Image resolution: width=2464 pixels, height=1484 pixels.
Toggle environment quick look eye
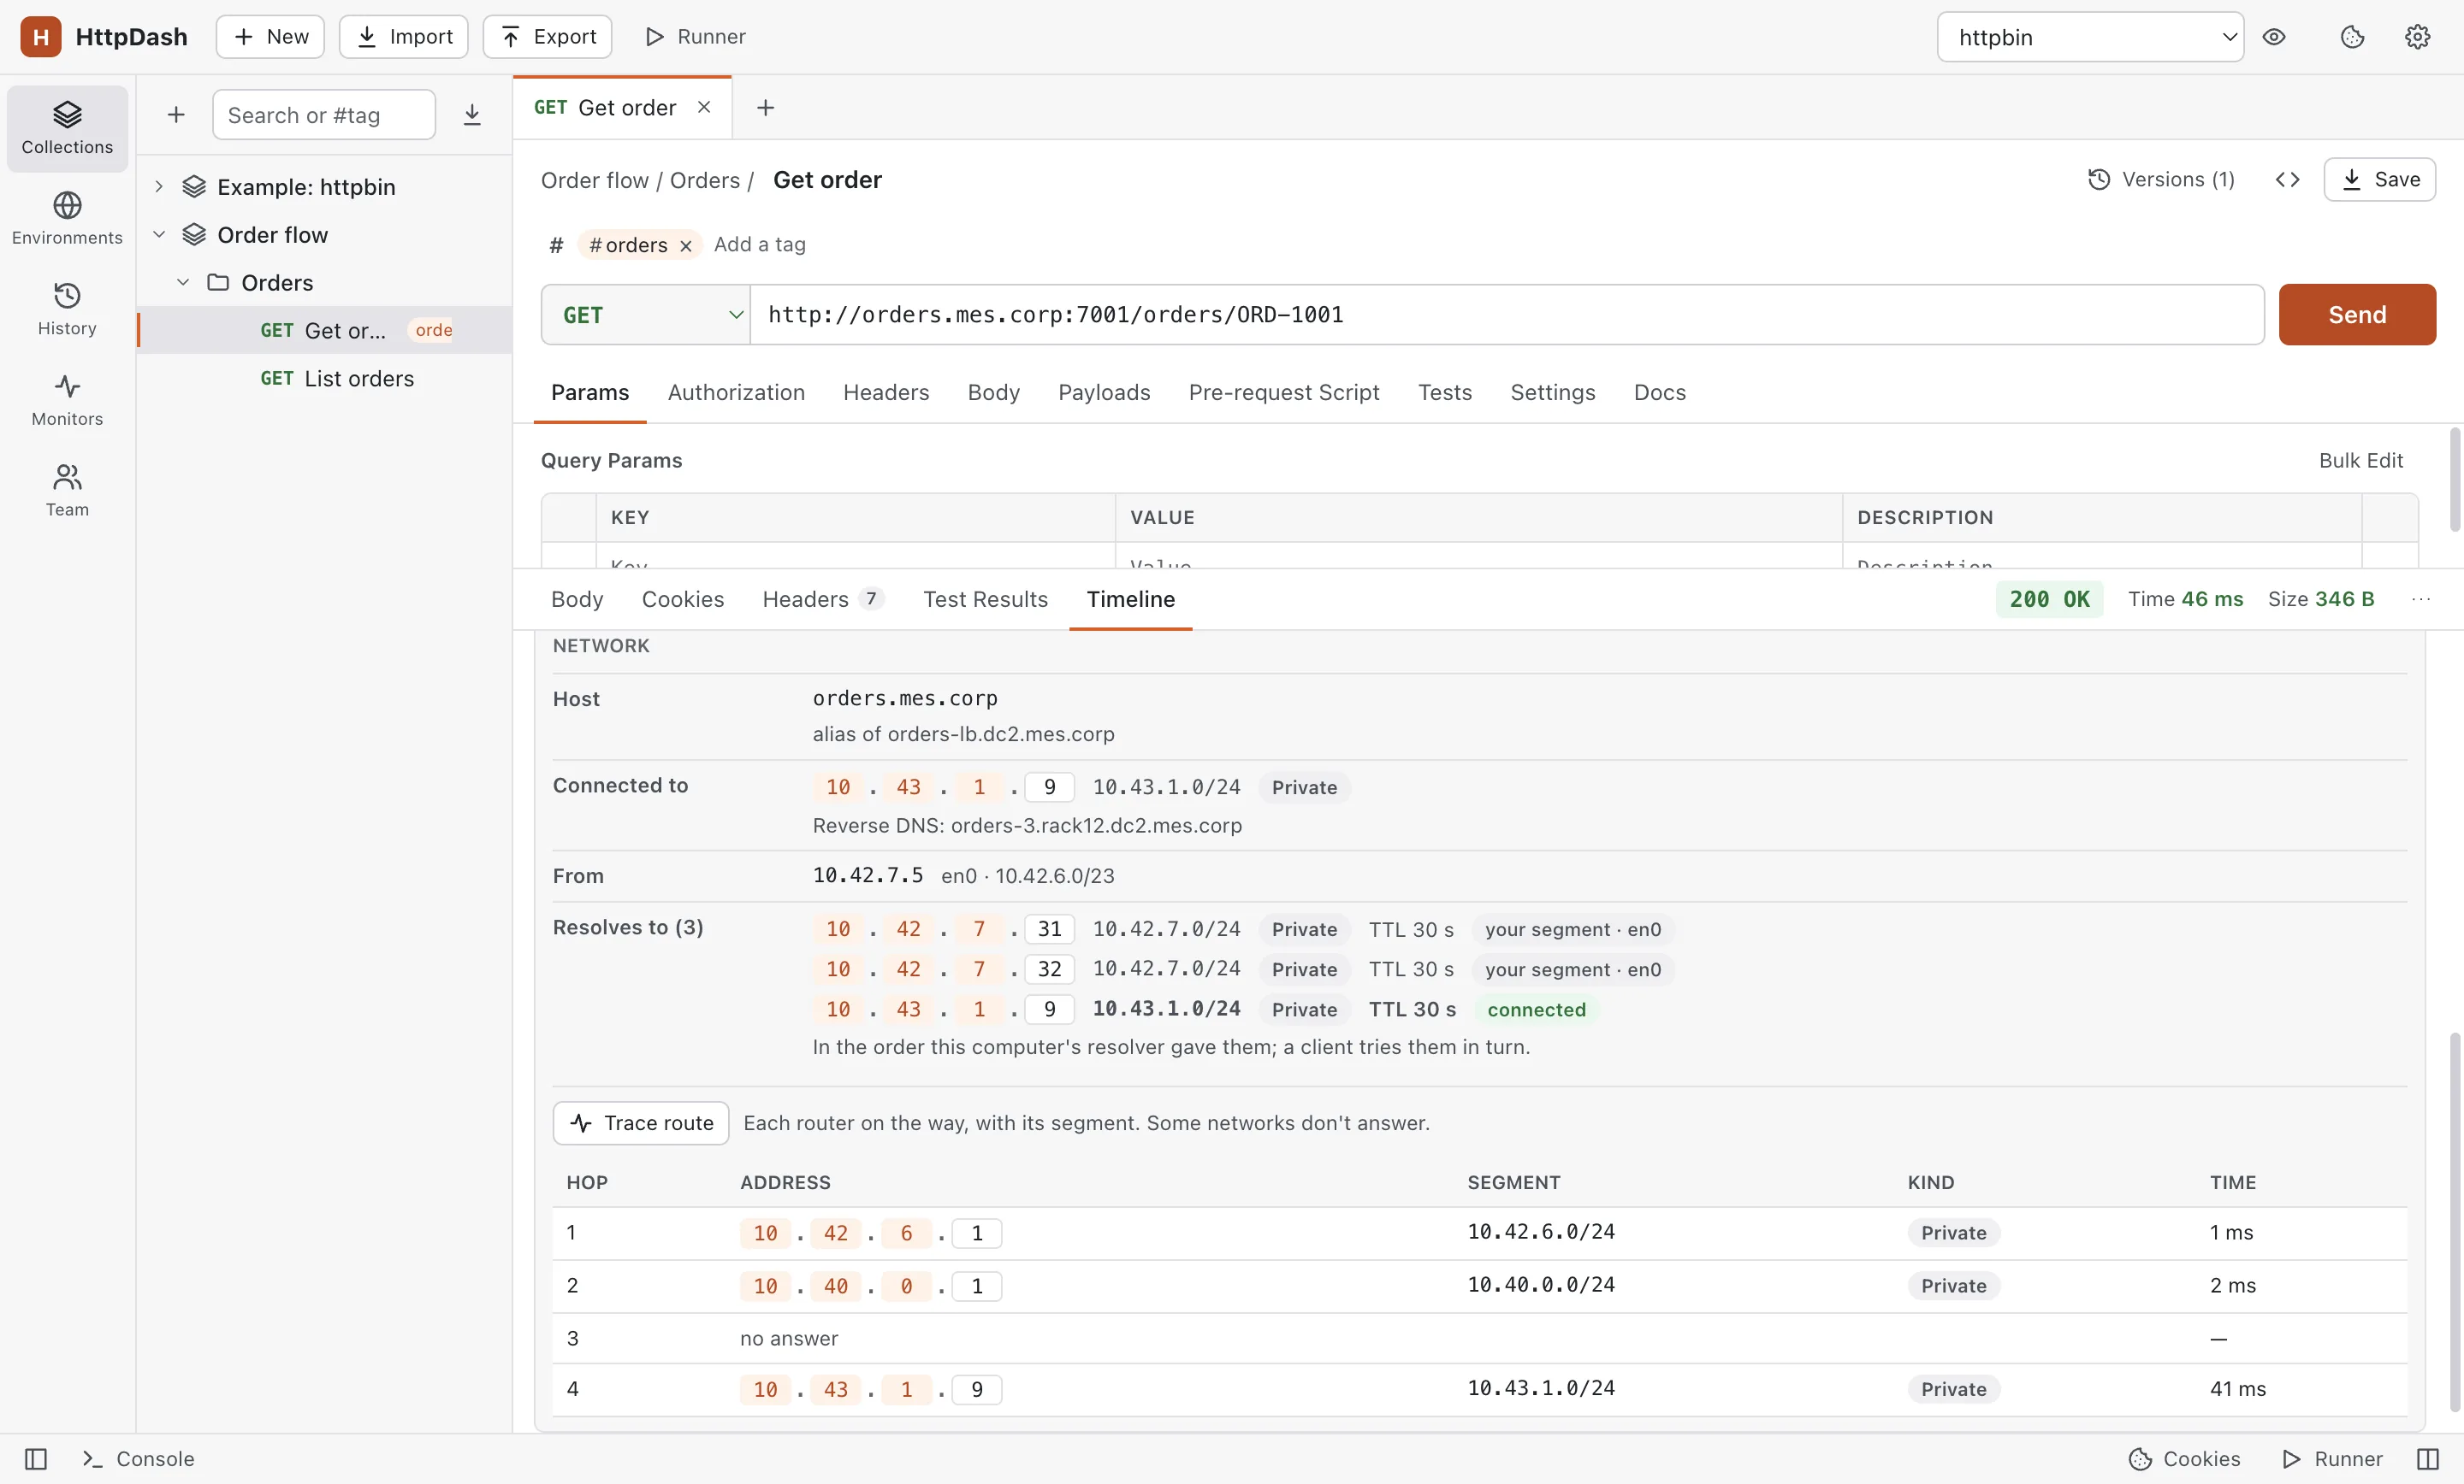(2274, 37)
